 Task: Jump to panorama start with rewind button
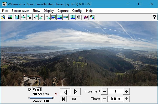tap(63, 99)
